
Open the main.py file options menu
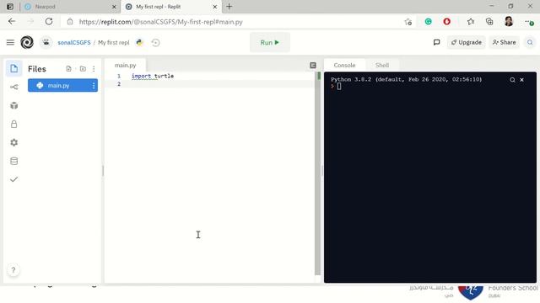94,86
